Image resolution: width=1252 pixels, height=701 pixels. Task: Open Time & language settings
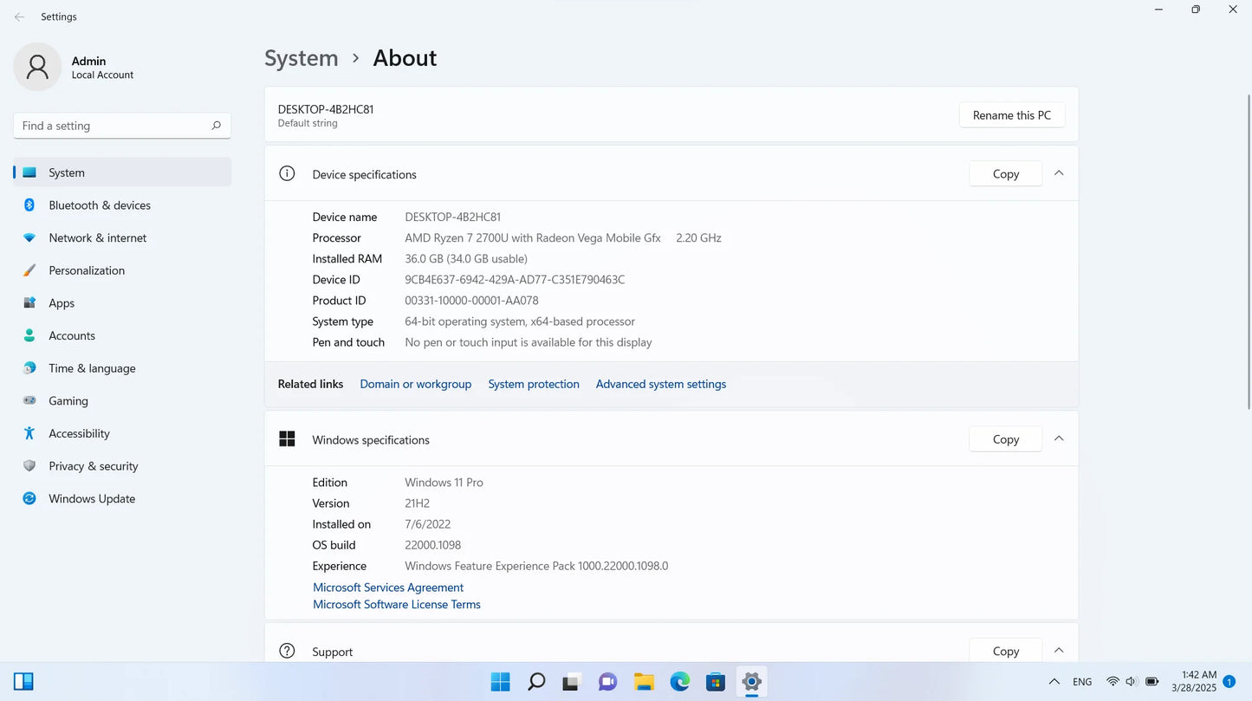(92, 367)
